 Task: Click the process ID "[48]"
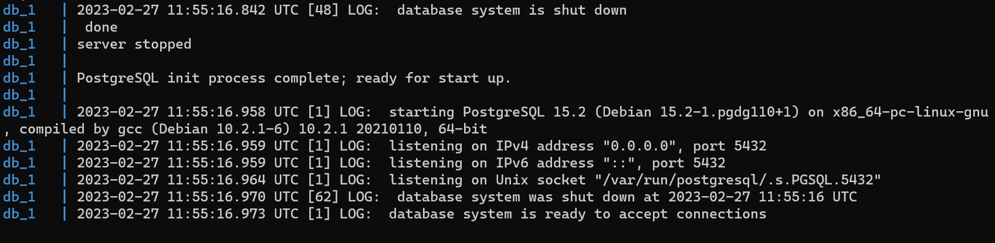323,11
